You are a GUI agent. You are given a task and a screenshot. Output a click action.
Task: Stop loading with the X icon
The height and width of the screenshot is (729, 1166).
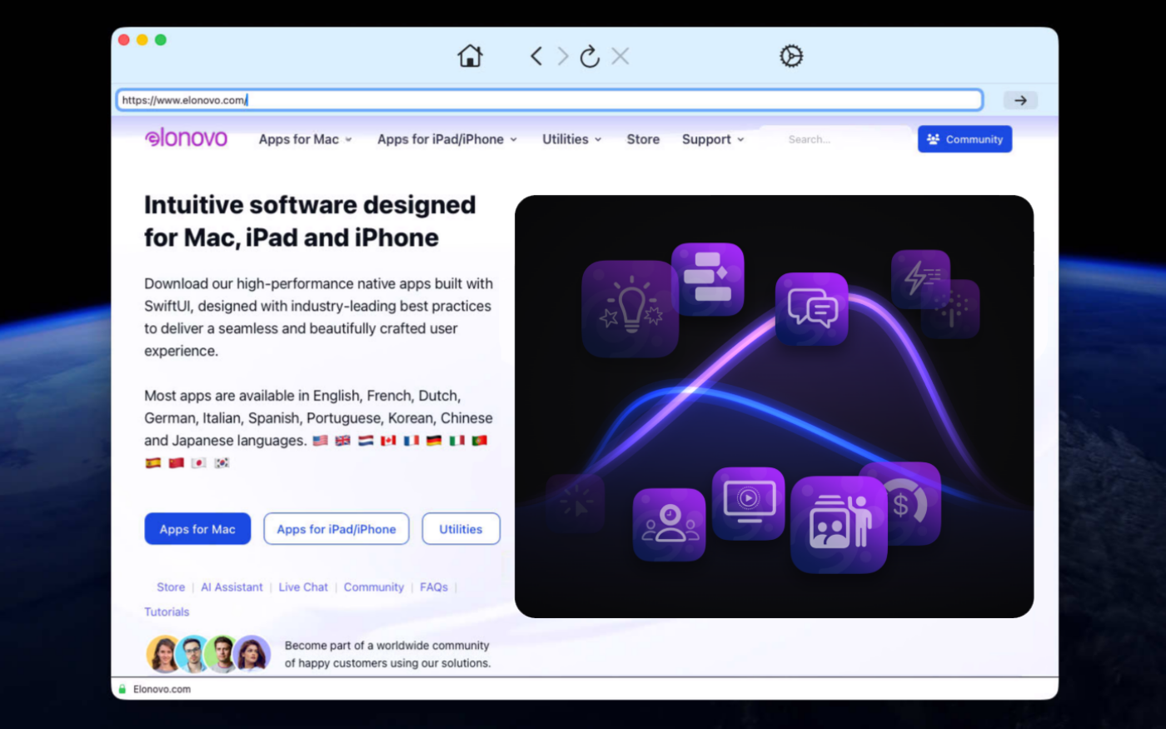(x=620, y=56)
